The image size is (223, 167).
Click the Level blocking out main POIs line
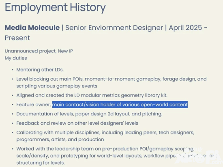[x=111, y=79]
